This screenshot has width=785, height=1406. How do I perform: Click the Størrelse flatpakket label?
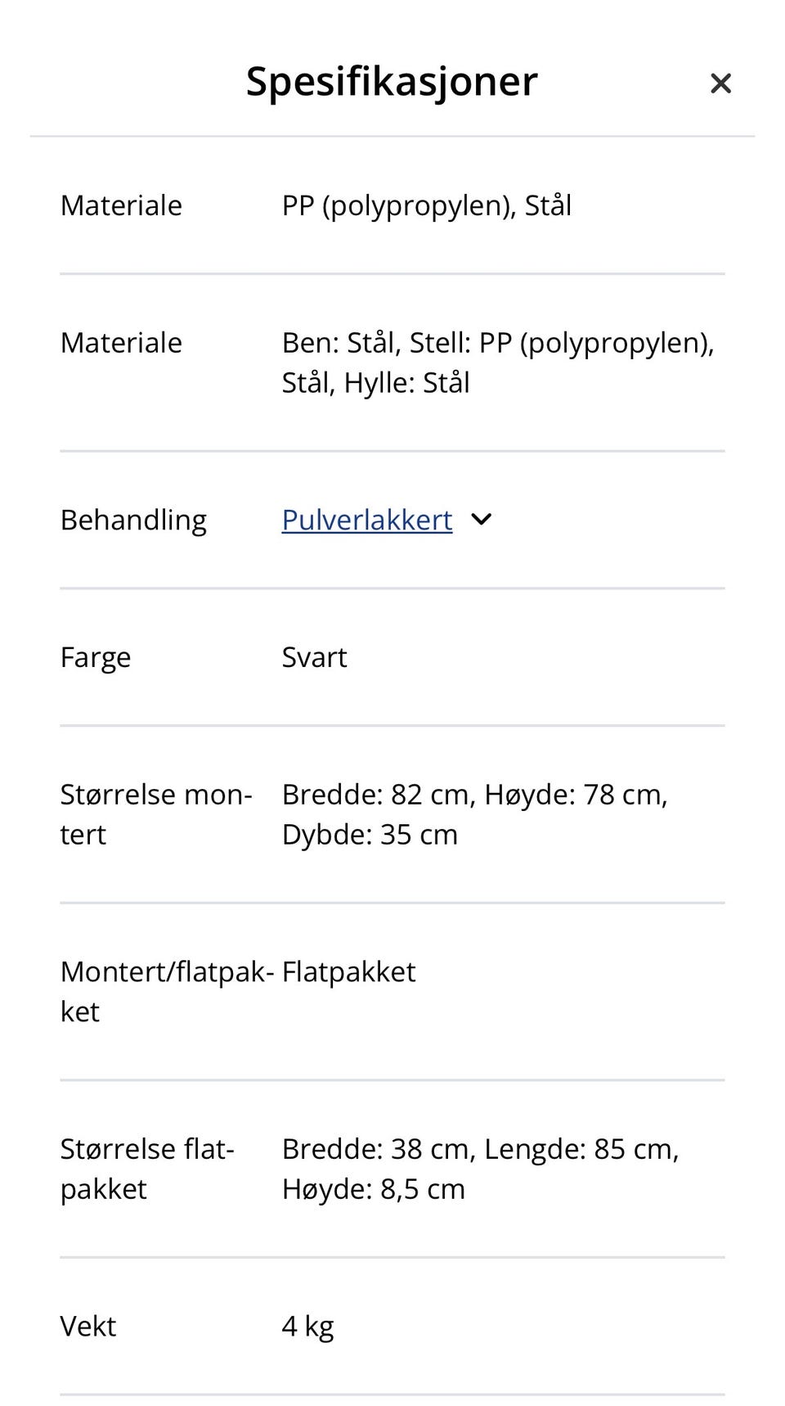tap(147, 1169)
